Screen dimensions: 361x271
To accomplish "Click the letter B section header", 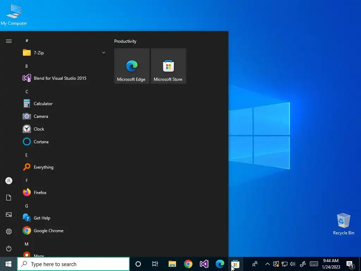I will point(26,66).
